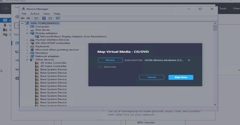Click the Microsoft Basic Display Adapter icon
The height and width of the screenshot is (125, 240).
pyautogui.click(x=37, y=36)
